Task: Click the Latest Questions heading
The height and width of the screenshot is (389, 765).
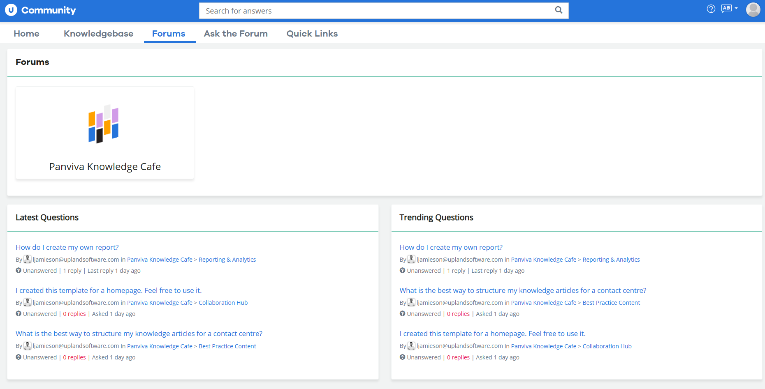Action: (x=47, y=217)
